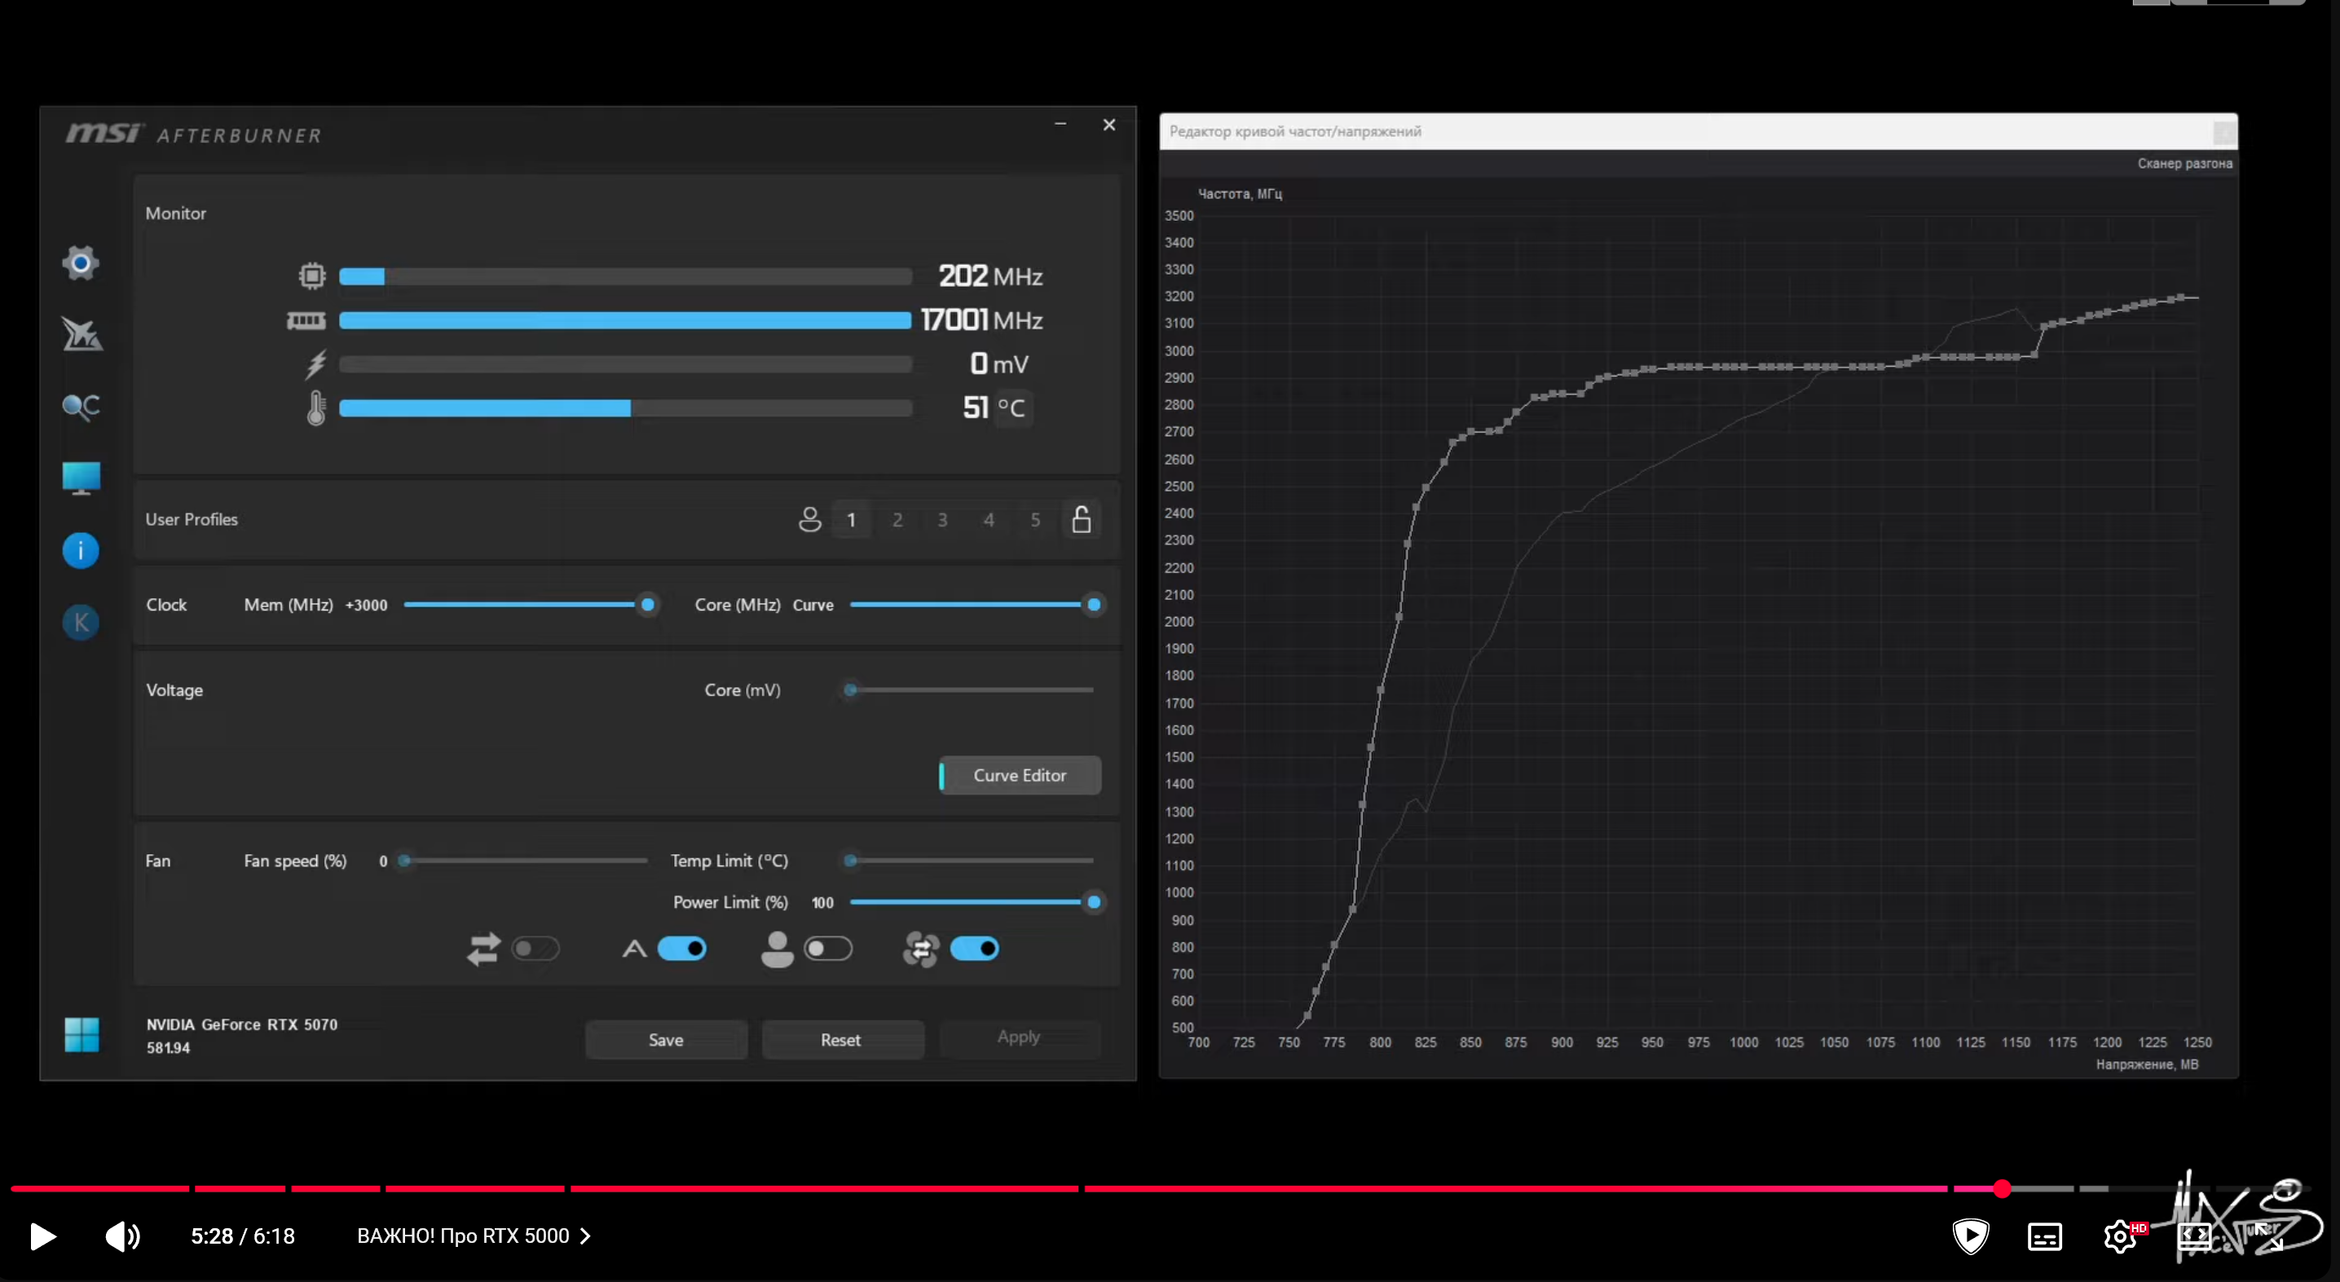Select user profile 2
Screen dimensions: 2340x1282
coord(897,520)
